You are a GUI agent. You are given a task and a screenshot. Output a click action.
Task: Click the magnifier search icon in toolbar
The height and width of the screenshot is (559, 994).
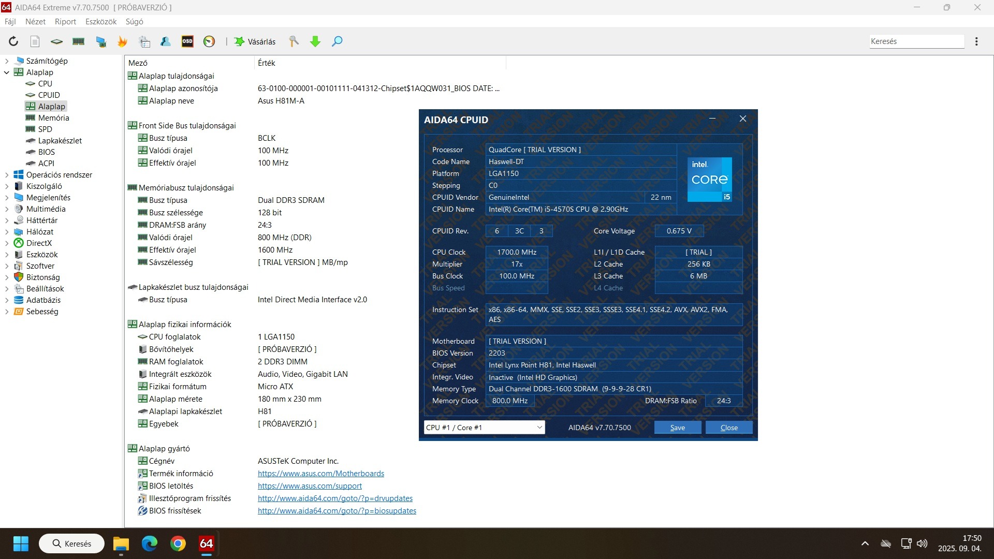point(337,41)
